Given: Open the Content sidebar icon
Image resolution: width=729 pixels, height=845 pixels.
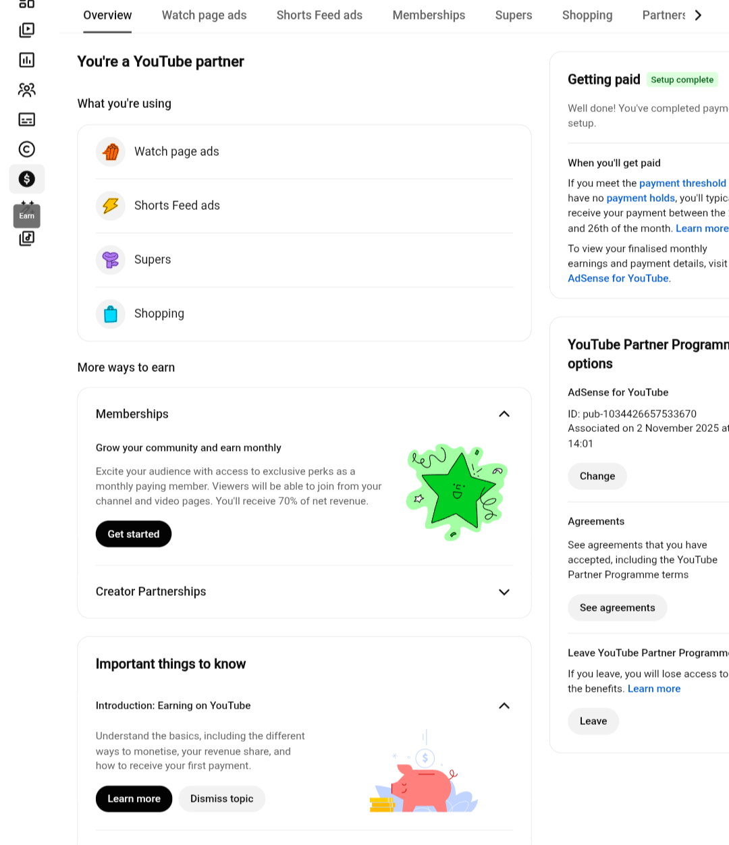Looking at the screenshot, I should point(27,30).
